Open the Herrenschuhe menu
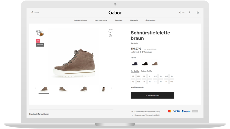This screenshot has width=230, height=129. (101, 20)
